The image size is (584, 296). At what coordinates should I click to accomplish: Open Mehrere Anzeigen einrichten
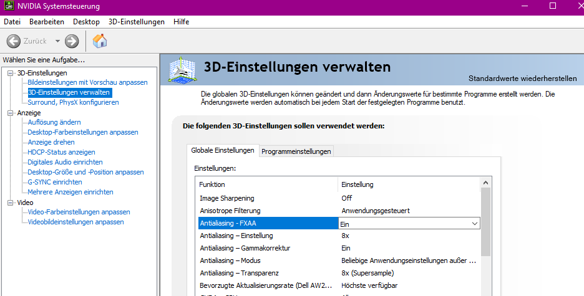pyautogui.click(x=71, y=192)
